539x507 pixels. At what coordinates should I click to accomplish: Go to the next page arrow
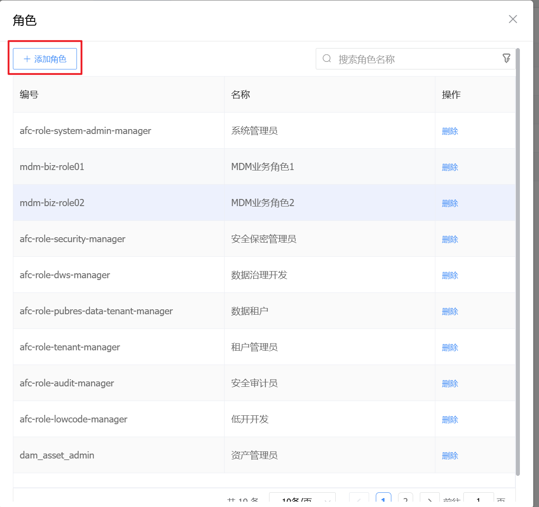tap(430, 500)
